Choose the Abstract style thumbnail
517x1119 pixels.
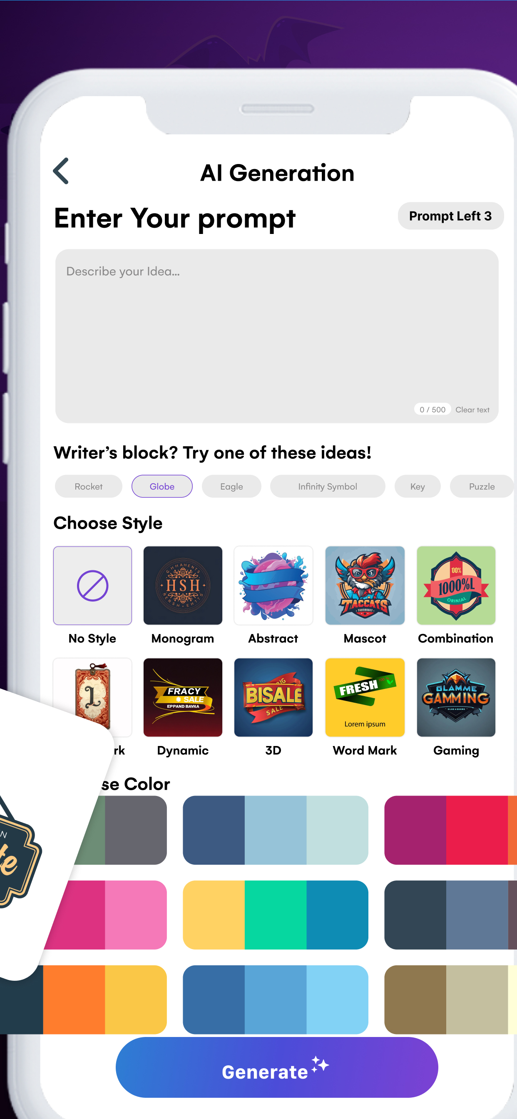pyautogui.click(x=273, y=585)
